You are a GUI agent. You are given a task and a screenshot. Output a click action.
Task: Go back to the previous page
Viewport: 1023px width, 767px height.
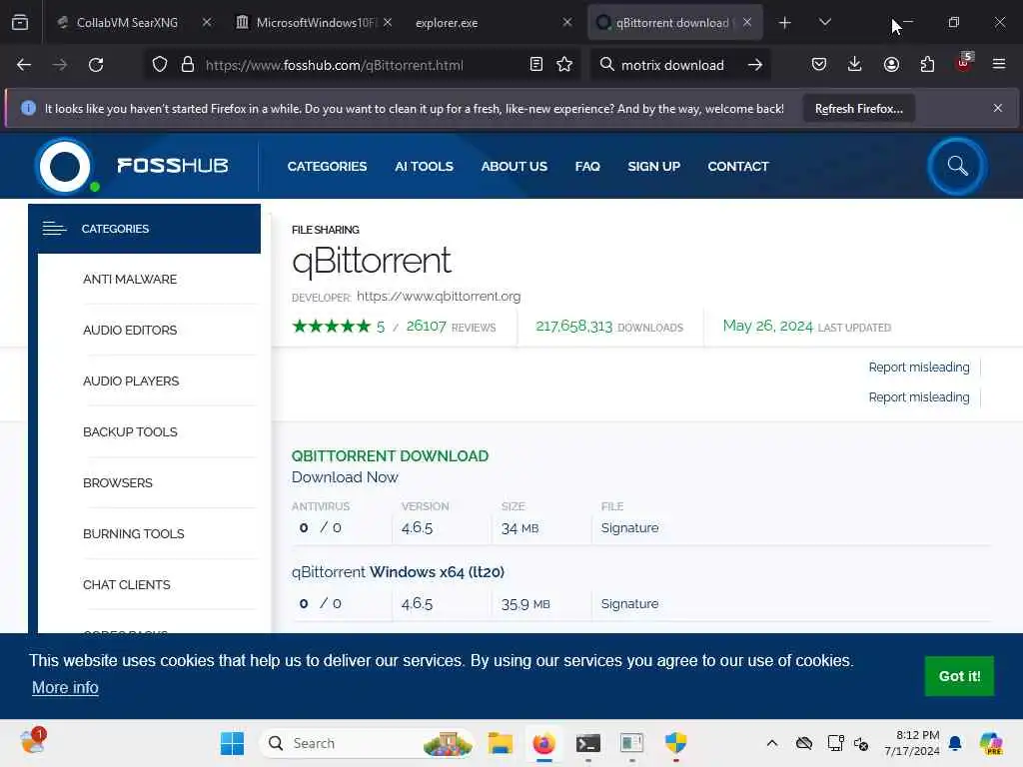pyautogui.click(x=24, y=65)
